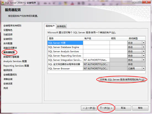The width and height of the screenshot is (152, 114).
Task: Open startup type dropdown for SQL Server Reporting Services
Action: pyautogui.click(x=143, y=56)
